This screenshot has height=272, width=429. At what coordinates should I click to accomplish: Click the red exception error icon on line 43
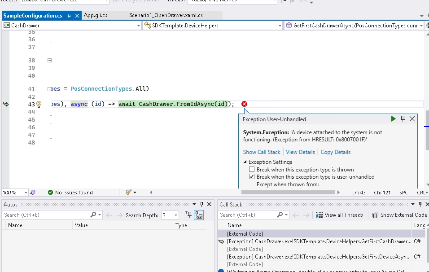[x=244, y=104]
